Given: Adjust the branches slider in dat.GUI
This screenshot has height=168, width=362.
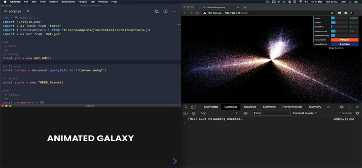Looking at the screenshot, I should (340, 27).
